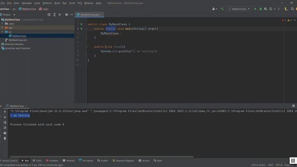The height and width of the screenshot is (167, 297).
Task: Collapse the src folder in project tree
Action: [x=2, y=32]
